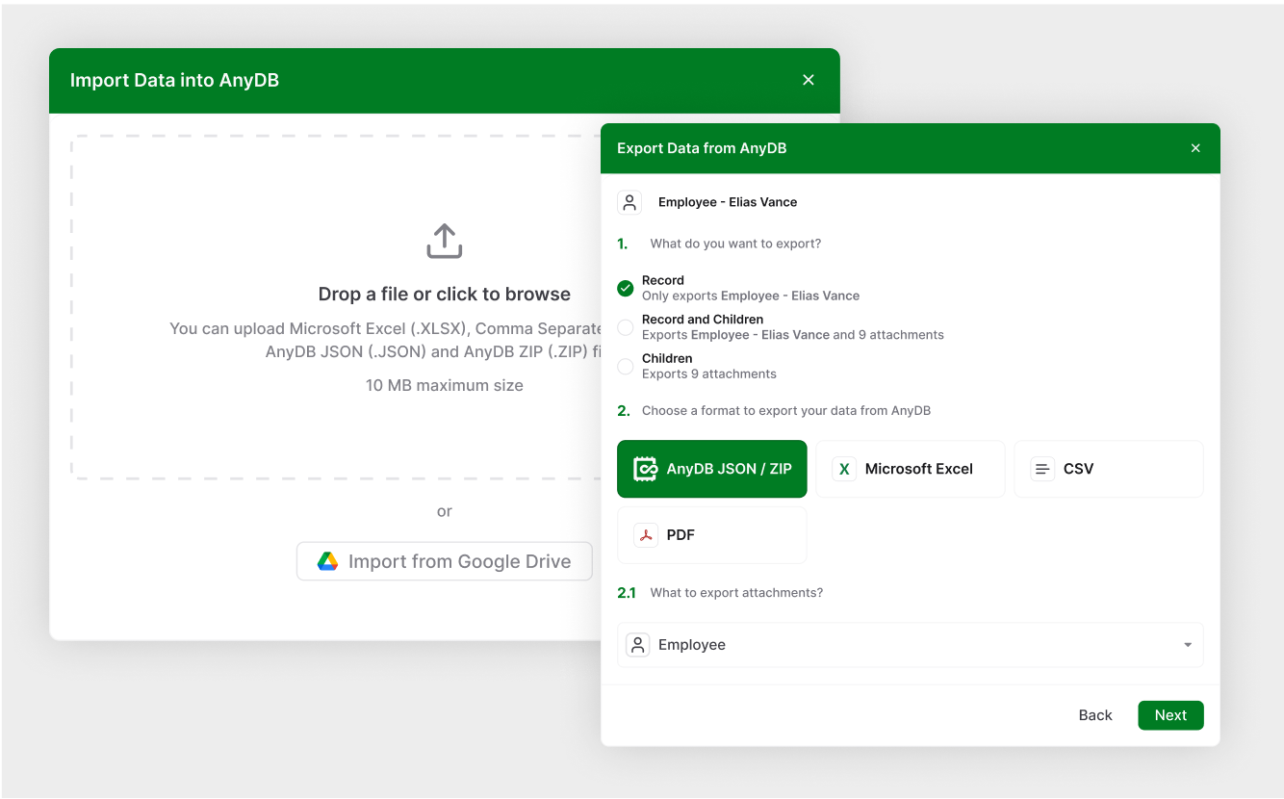The image size is (1284, 799).
Task: Click the 'Export Data from AnyDB' title
Action: click(702, 148)
